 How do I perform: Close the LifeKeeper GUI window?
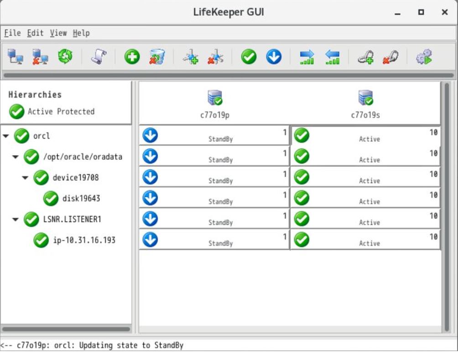click(445, 12)
